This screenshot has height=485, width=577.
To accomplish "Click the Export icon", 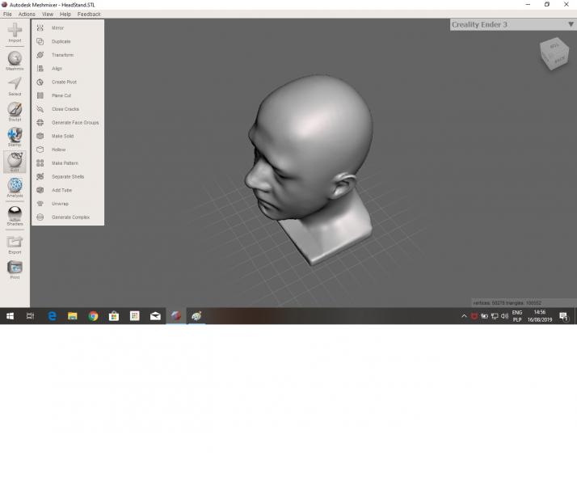I will click(15, 242).
